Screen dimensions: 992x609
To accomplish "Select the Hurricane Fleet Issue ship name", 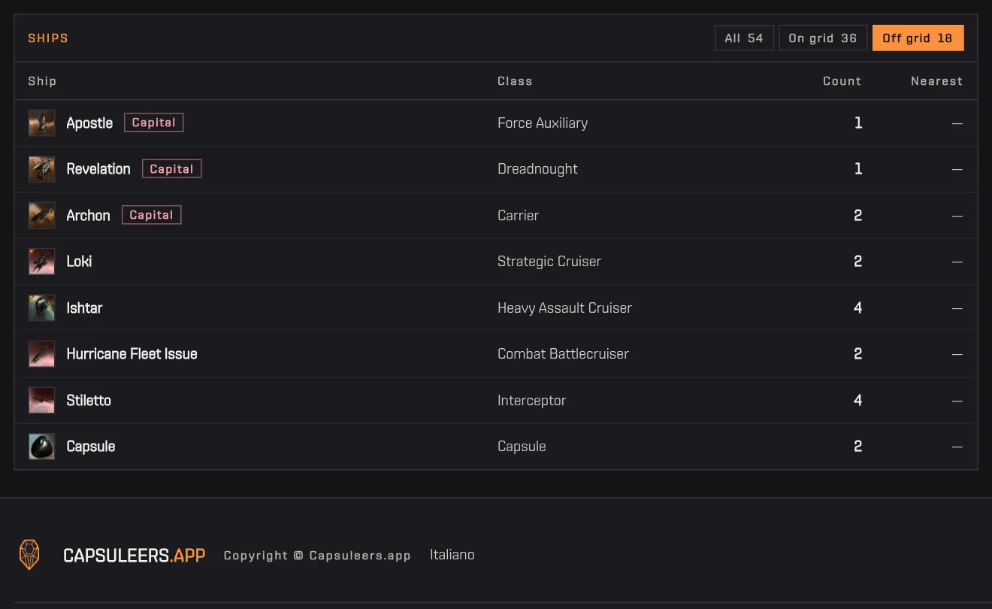I will click(132, 354).
